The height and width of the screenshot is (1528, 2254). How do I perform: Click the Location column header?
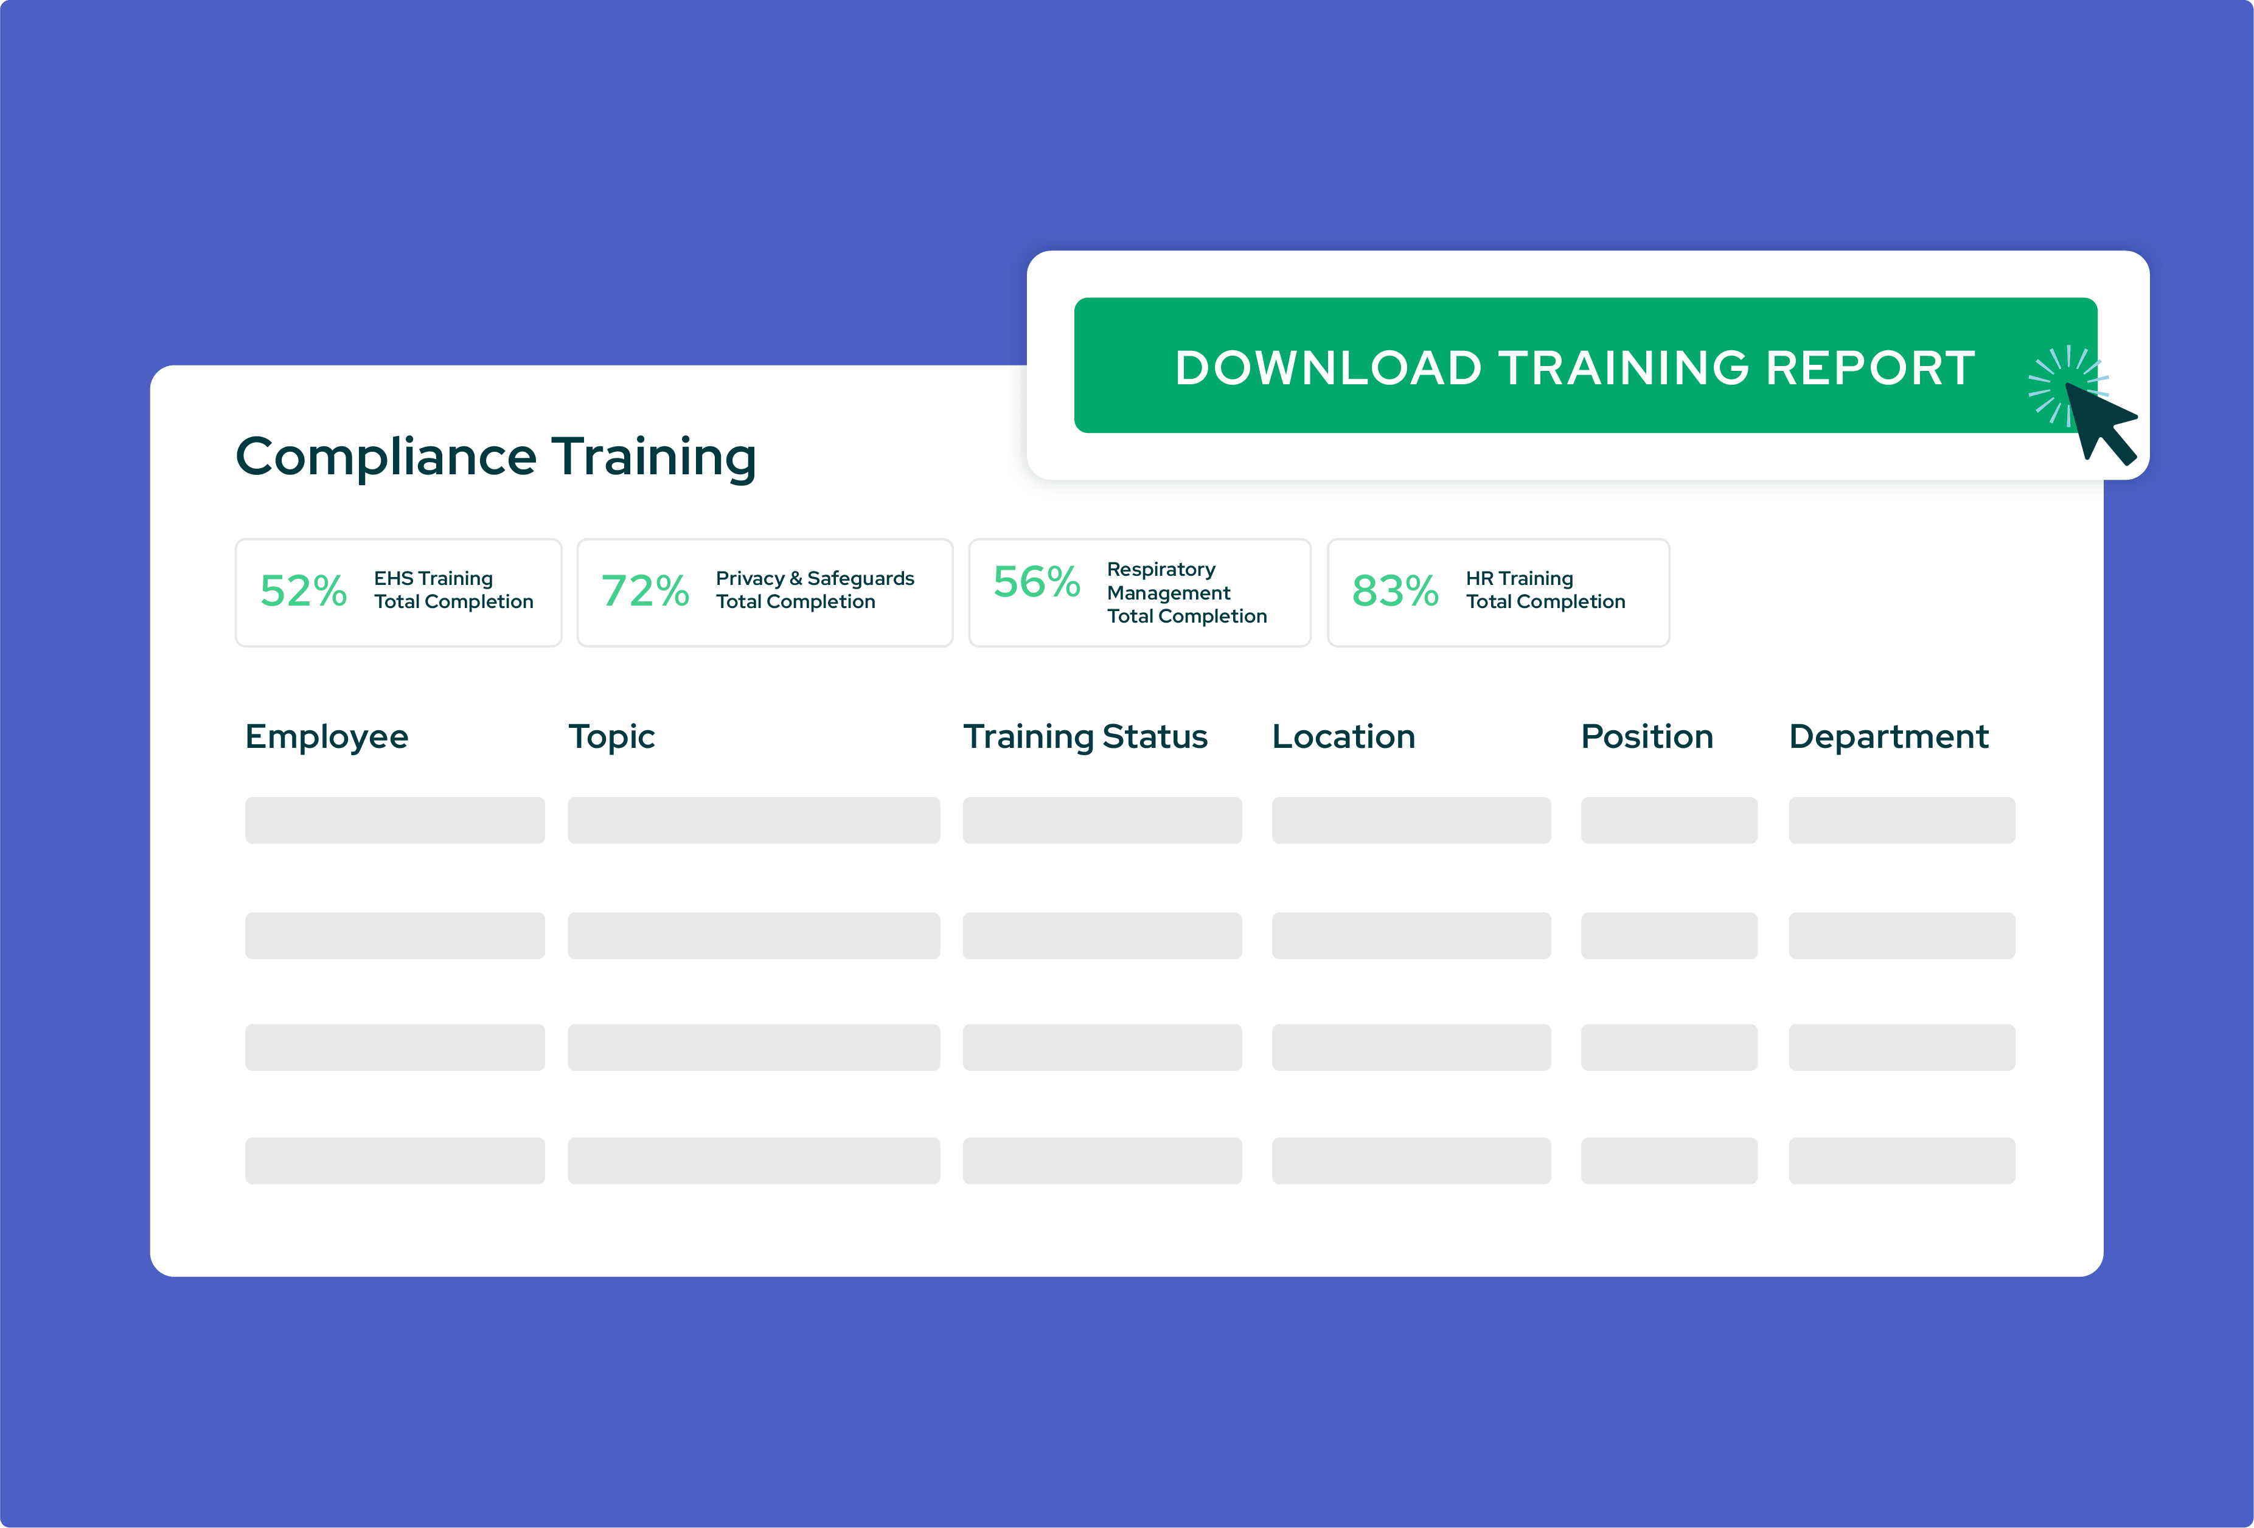[1343, 737]
